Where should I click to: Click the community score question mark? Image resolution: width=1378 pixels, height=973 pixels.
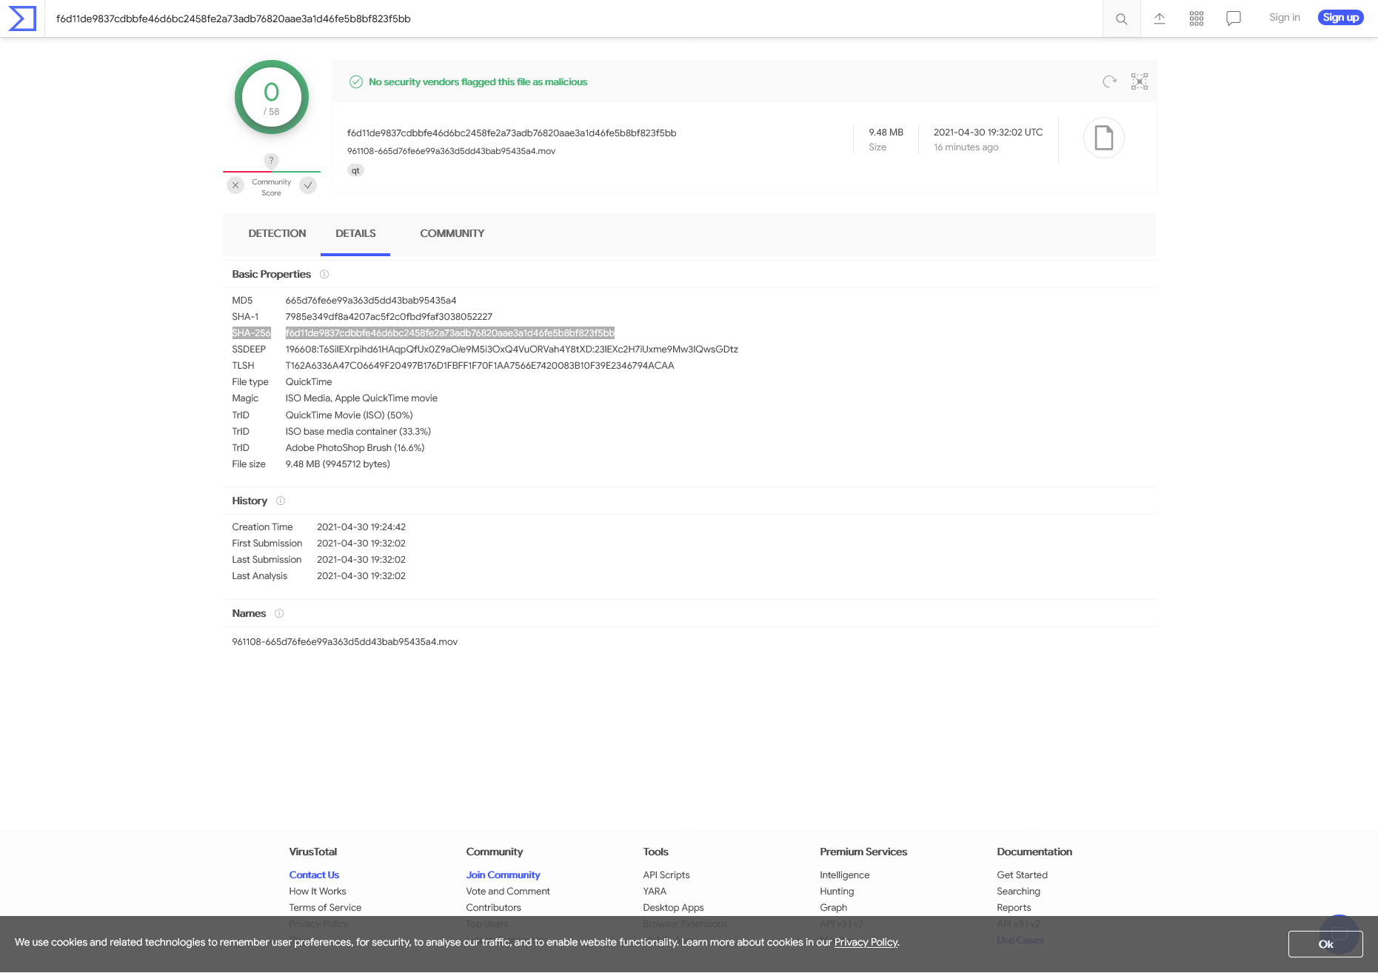point(272,161)
